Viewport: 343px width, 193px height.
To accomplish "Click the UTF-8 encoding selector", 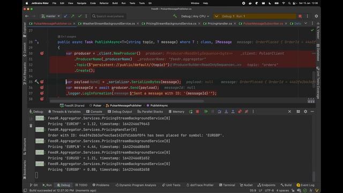I will tap(269, 191).
